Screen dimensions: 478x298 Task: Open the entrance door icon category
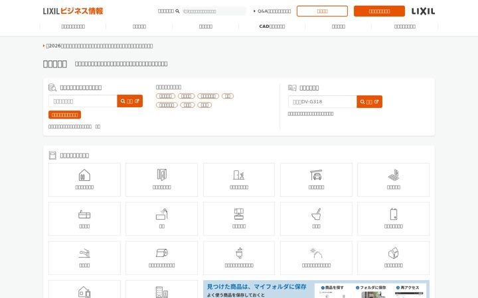(x=161, y=179)
